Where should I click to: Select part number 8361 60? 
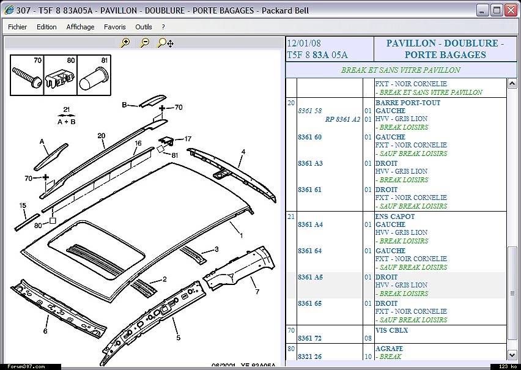(309, 137)
